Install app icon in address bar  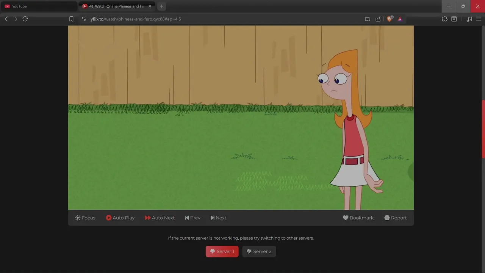click(x=367, y=19)
